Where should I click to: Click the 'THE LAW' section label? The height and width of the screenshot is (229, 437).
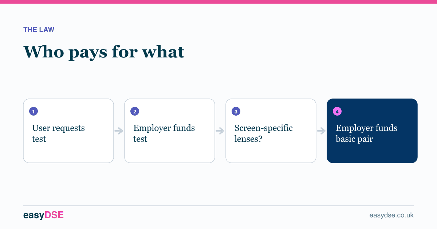[x=39, y=30]
